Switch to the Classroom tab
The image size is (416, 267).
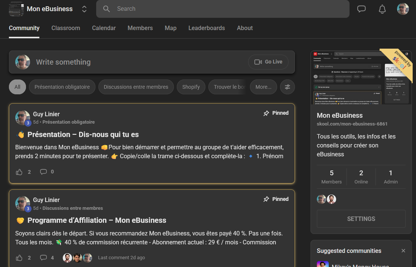66,28
